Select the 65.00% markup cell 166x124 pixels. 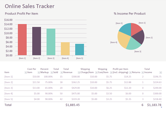[49, 88]
